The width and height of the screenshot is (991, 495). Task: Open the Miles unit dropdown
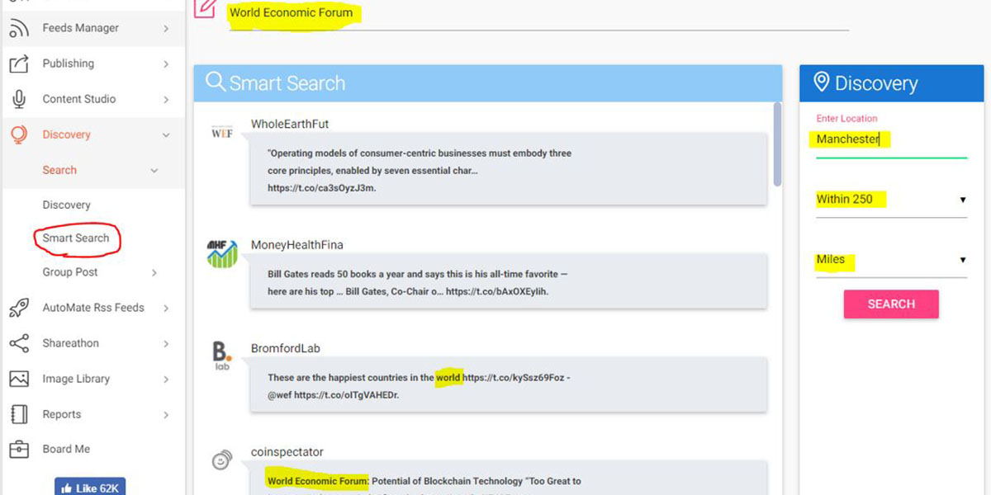(891, 260)
